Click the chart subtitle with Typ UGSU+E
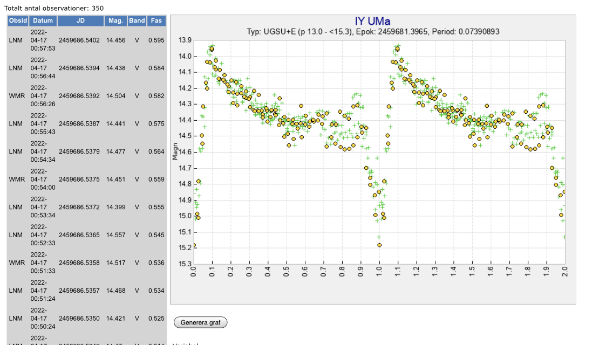 pyautogui.click(x=373, y=32)
